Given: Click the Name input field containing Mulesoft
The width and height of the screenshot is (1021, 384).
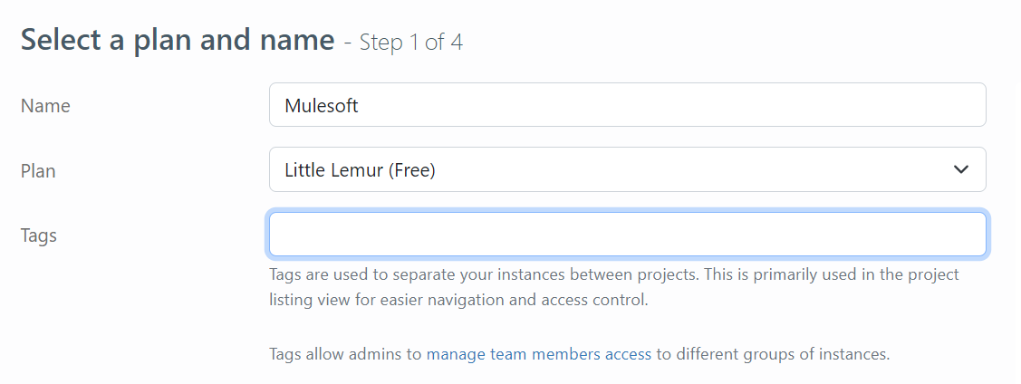Looking at the screenshot, I should click(x=627, y=106).
